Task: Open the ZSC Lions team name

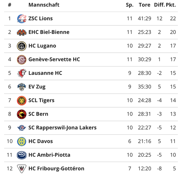Action: click(41, 18)
